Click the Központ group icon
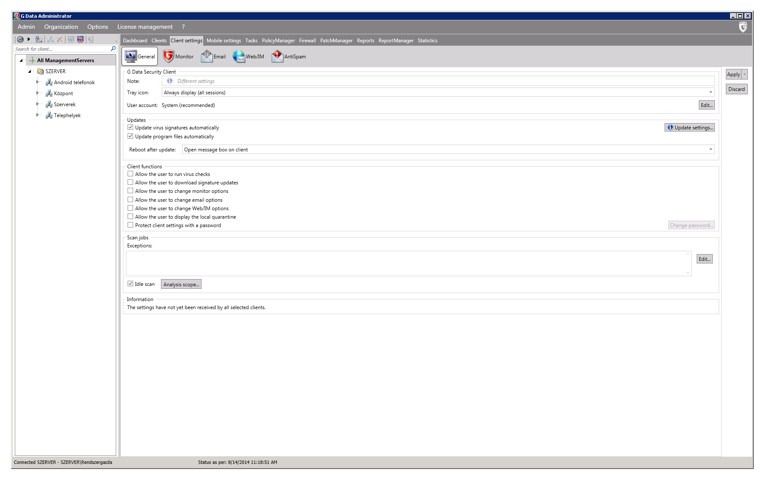 tap(49, 93)
